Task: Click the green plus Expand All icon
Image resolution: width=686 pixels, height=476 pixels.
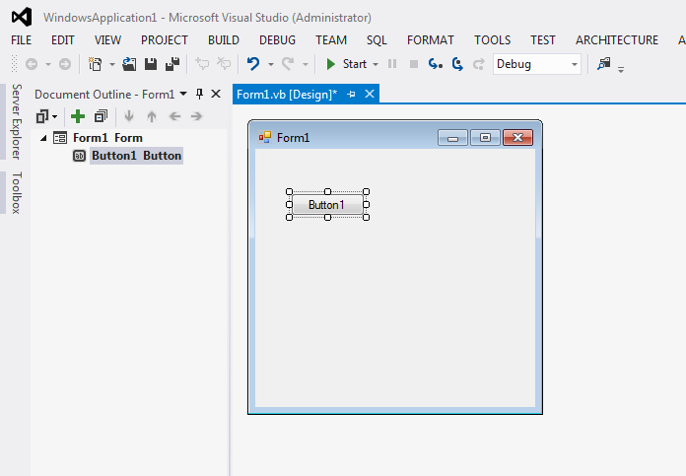Action: [x=78, y=116]
